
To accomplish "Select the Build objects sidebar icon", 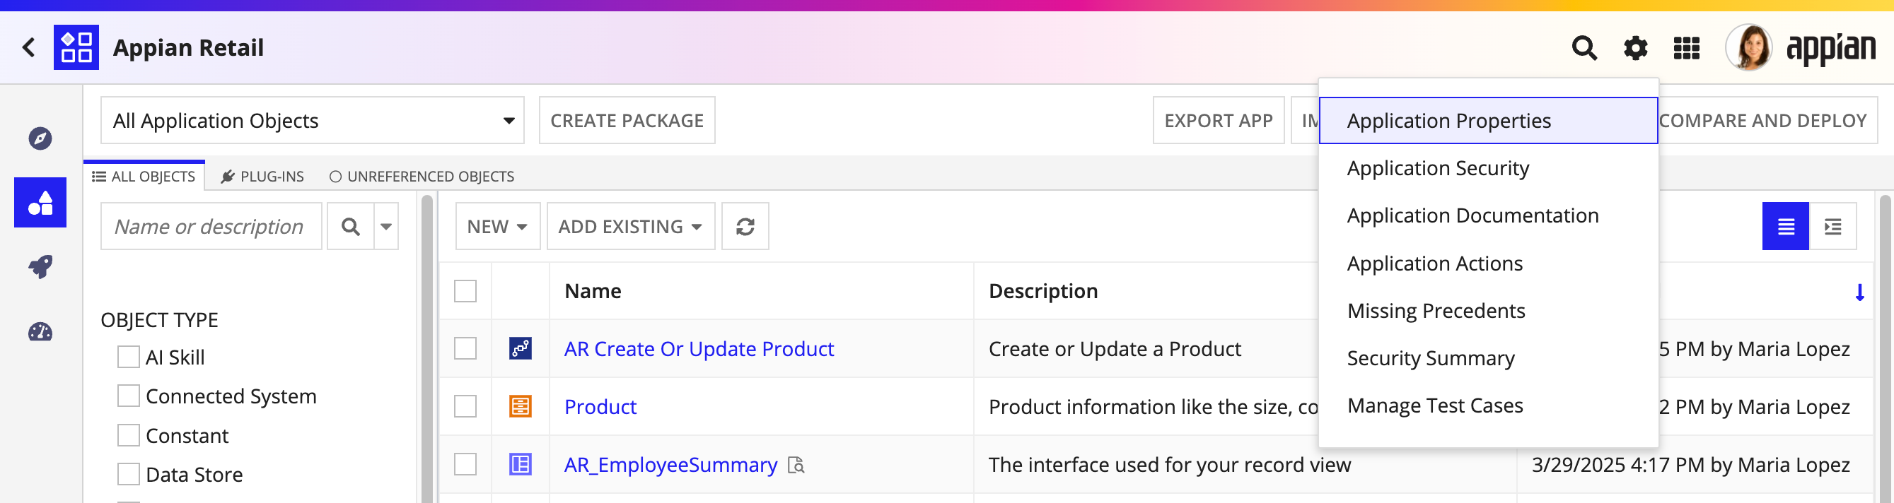I will pos(40,203).
